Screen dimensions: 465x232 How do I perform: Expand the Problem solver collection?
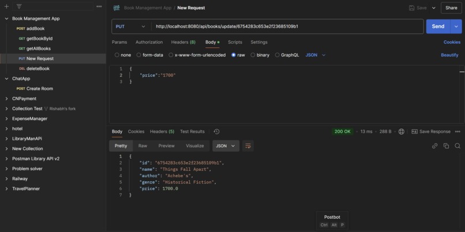pyautogui.click(x=6, y=169)
